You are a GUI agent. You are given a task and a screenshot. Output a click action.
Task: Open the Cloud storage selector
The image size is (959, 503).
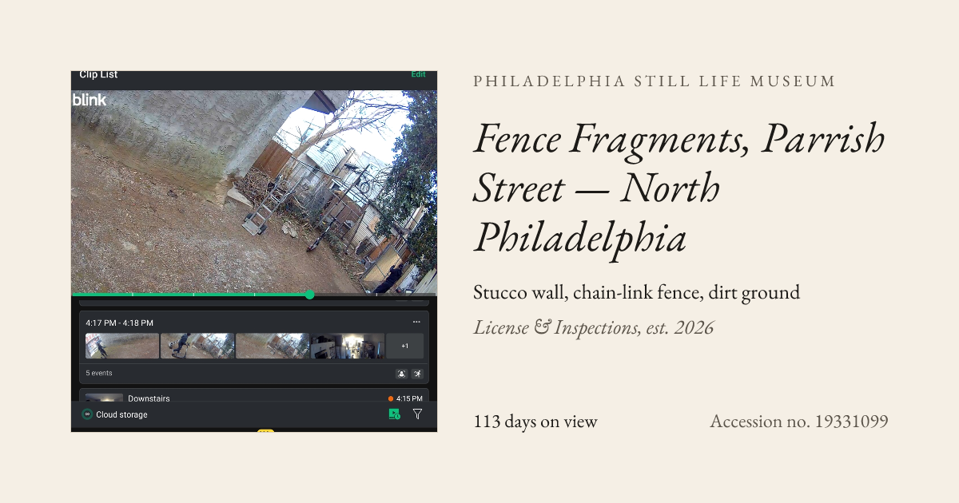click(115, 414)
